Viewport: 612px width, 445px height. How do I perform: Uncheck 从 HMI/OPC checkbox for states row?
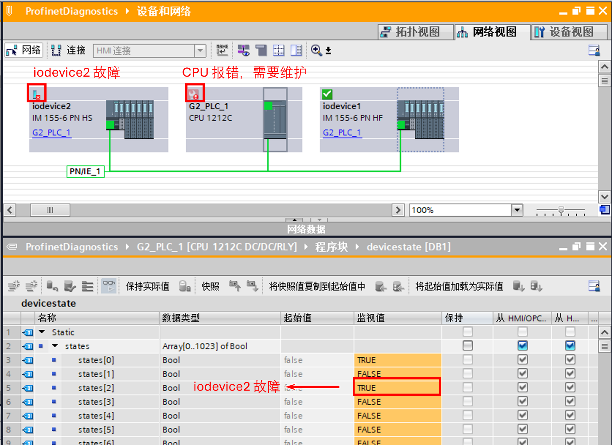coord(522,346)
